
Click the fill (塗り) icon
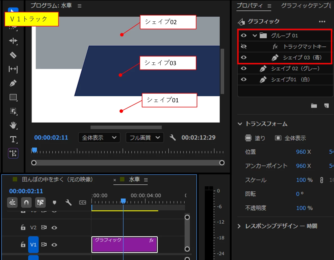point(248,138)
